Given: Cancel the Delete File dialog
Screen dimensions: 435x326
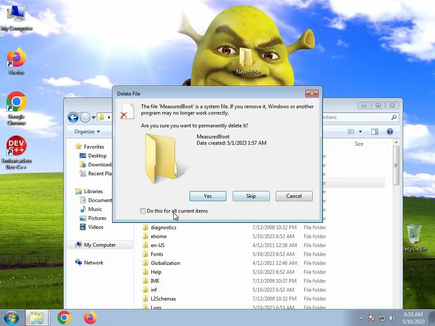Looking at the screenshot, I should coord(294,196).
